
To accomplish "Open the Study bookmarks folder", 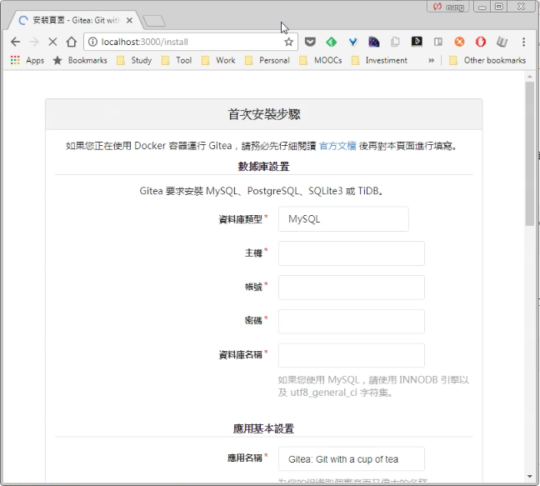I will pyautogui.click(x=135, y=60).
